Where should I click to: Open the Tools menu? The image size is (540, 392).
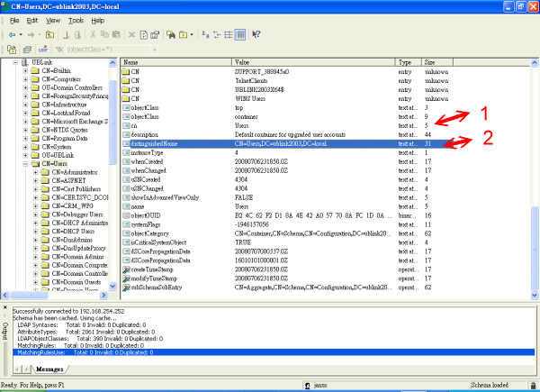(76, 21)
